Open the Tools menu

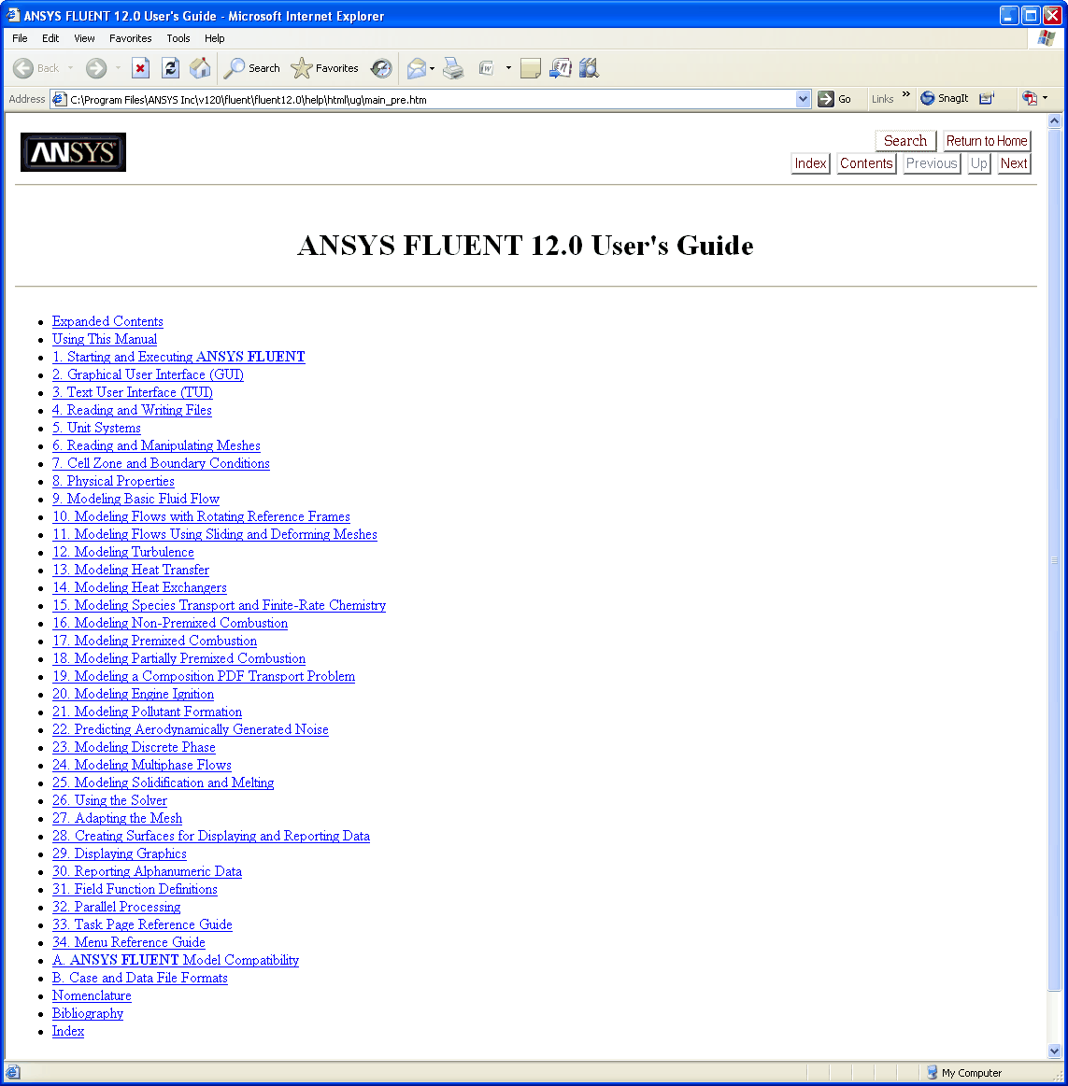coord(178,38)
